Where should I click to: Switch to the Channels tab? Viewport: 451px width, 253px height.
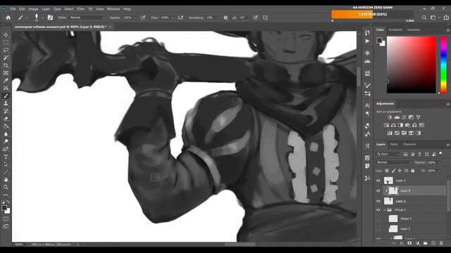409,144
